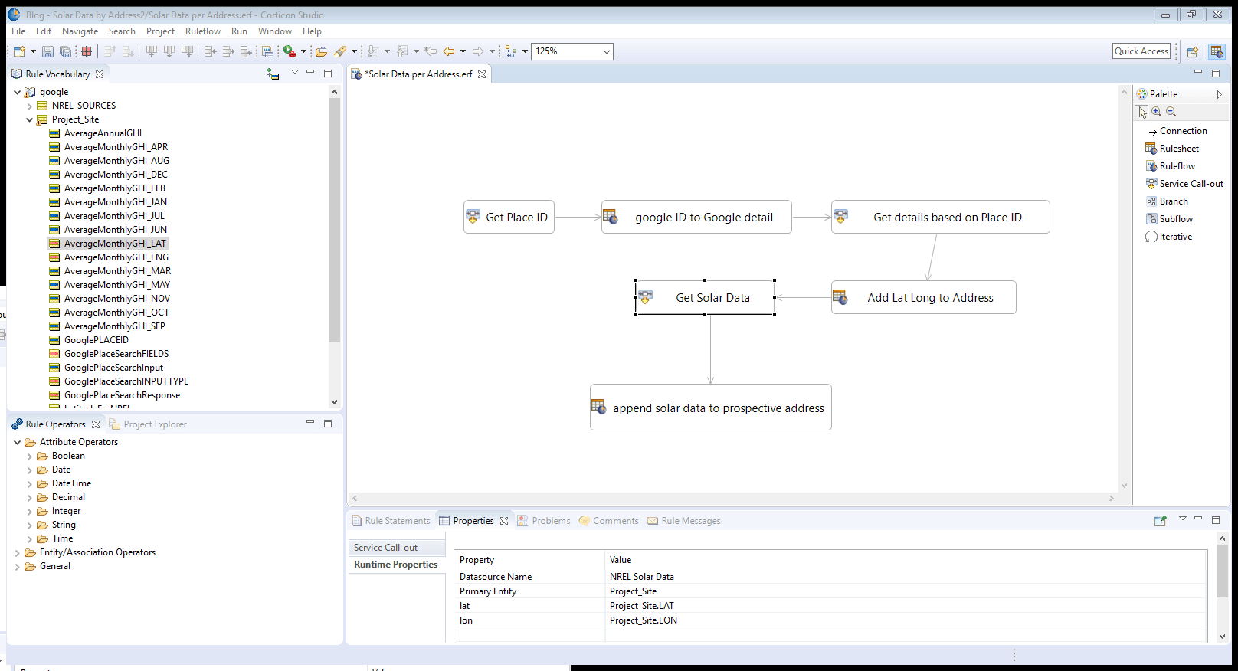This screenshot has height=671, width=1238.
Task: Choose the Branch tool from the Palette
Action: point(1173,201)
